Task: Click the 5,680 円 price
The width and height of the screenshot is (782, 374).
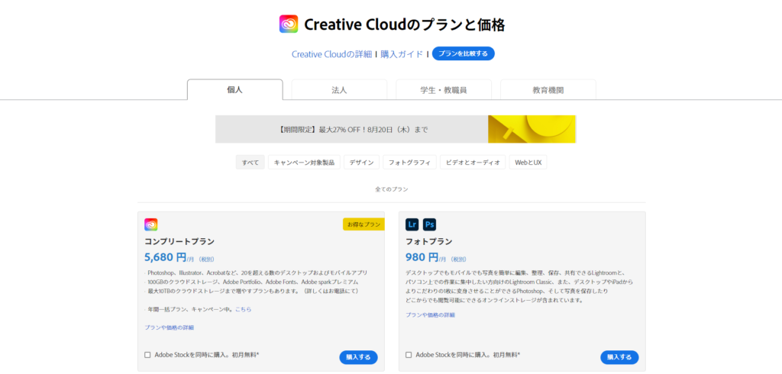Action: 165,258
